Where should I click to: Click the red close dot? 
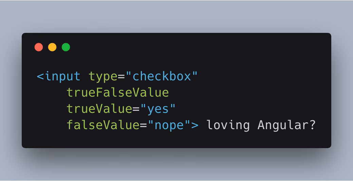click(x=39, y=47)
